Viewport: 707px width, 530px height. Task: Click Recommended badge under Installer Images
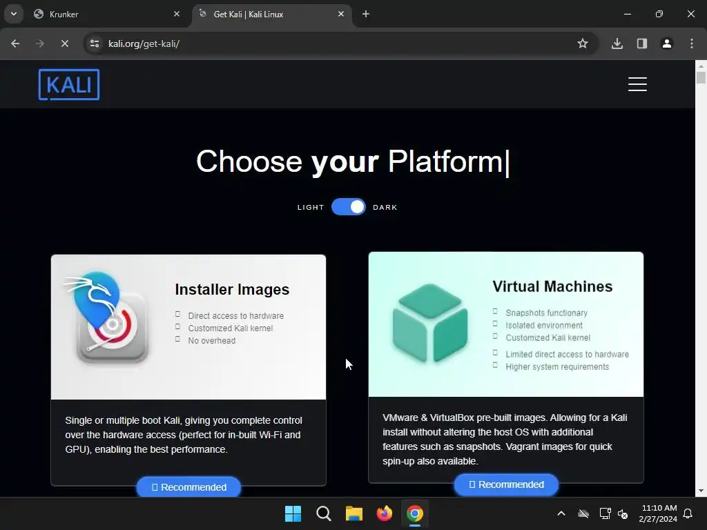tap(188, 487)
